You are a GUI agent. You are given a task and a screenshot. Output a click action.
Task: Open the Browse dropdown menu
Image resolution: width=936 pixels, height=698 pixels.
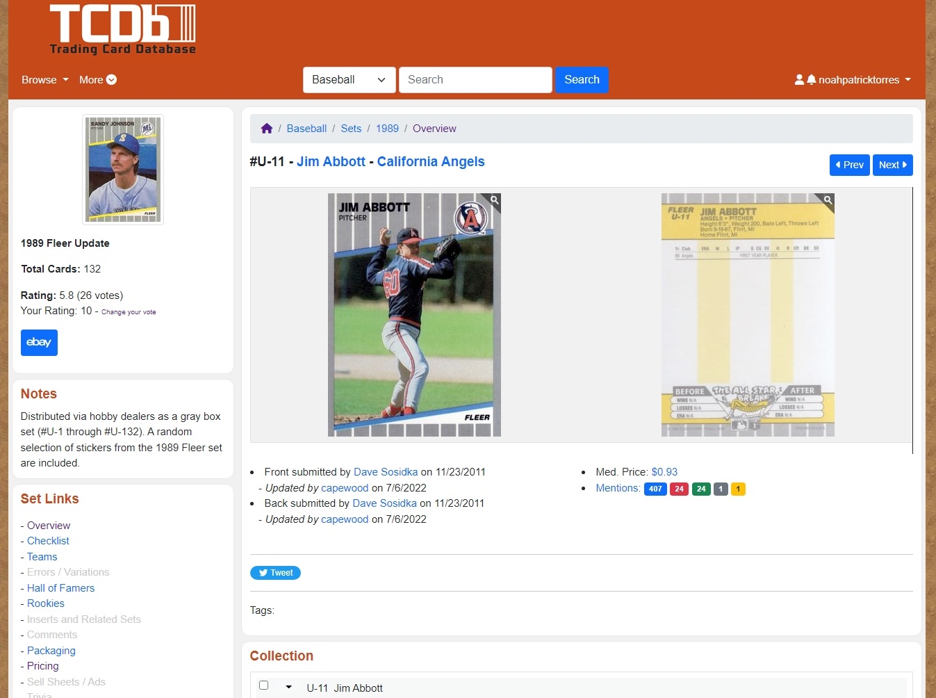pyautogui.click(x=45, y=80)
